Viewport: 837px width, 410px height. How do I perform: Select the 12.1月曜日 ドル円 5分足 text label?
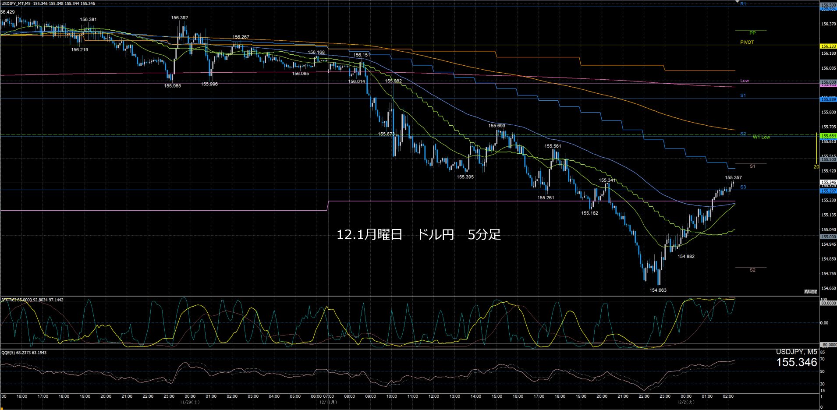point(418,235)
